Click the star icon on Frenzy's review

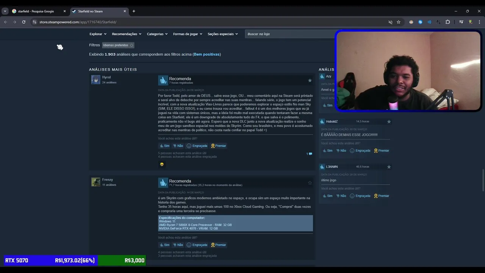click(x=310, y=183)
